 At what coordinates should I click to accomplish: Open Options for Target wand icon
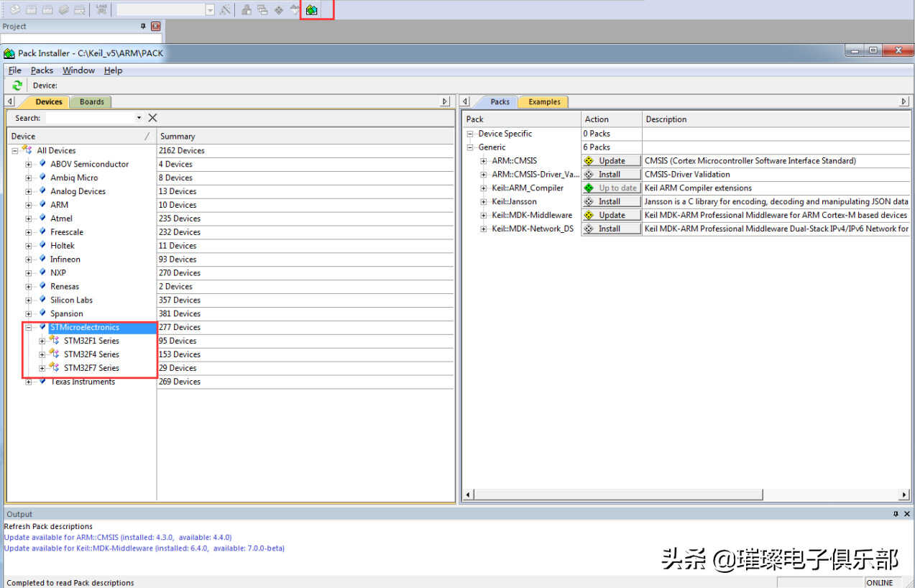pyautogui.click(x=225, y=10)
